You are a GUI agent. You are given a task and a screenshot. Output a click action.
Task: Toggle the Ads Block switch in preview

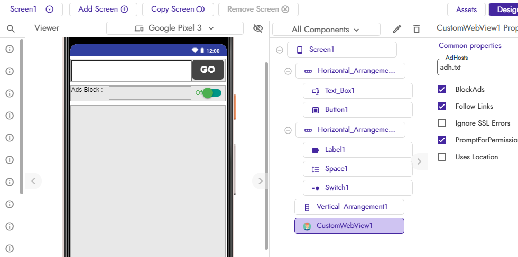[x=211, y=93]
